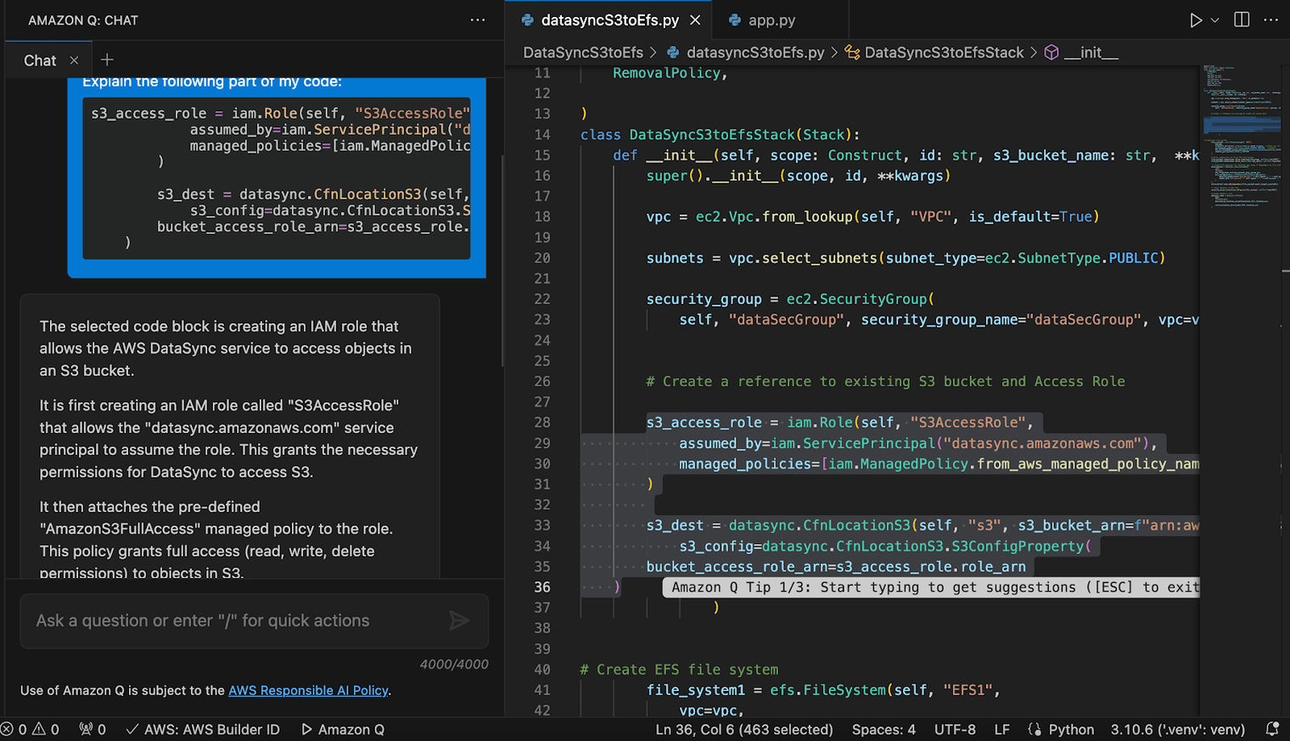Open Amazon Q chat panel more actions menu
The width and height of the screenshot is (1290, 741).
coord(478,20)
